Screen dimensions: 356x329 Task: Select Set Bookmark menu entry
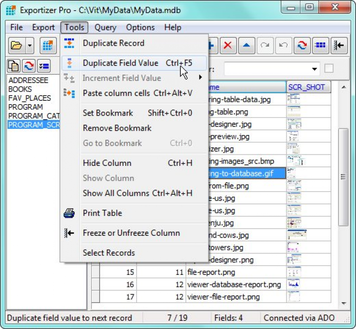pyautogui.click(x=134, y=113)
